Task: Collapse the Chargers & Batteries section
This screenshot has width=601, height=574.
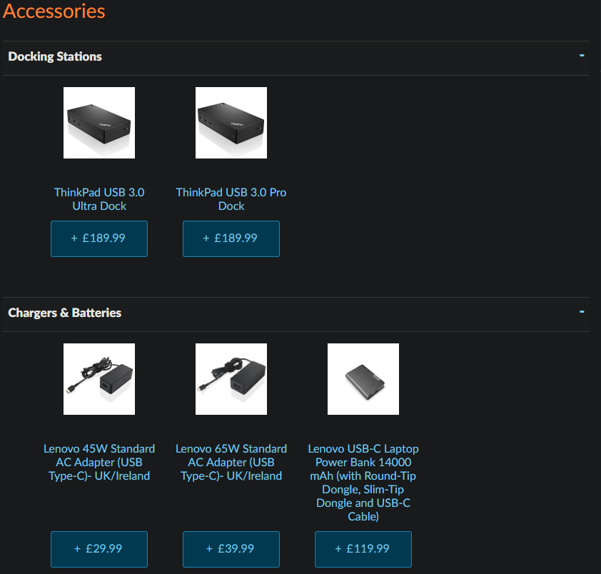Action: tap(582, 312)
